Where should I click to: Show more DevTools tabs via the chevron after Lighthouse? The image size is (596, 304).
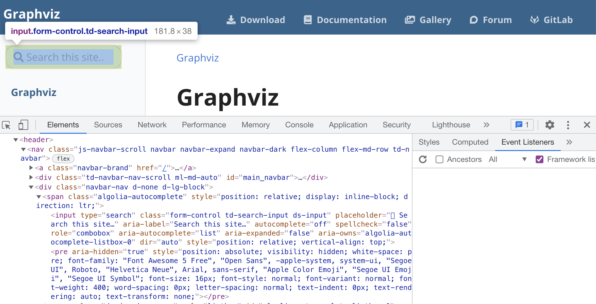(487, 125)
